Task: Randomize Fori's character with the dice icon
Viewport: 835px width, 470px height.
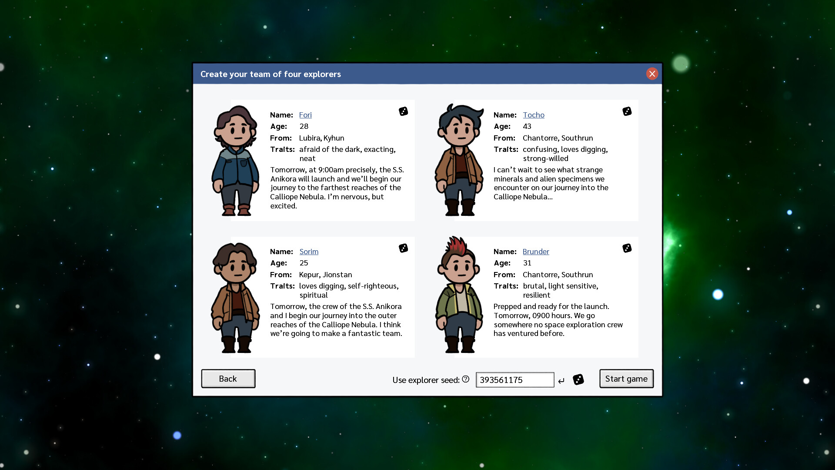Action: [x=403, y=111]
